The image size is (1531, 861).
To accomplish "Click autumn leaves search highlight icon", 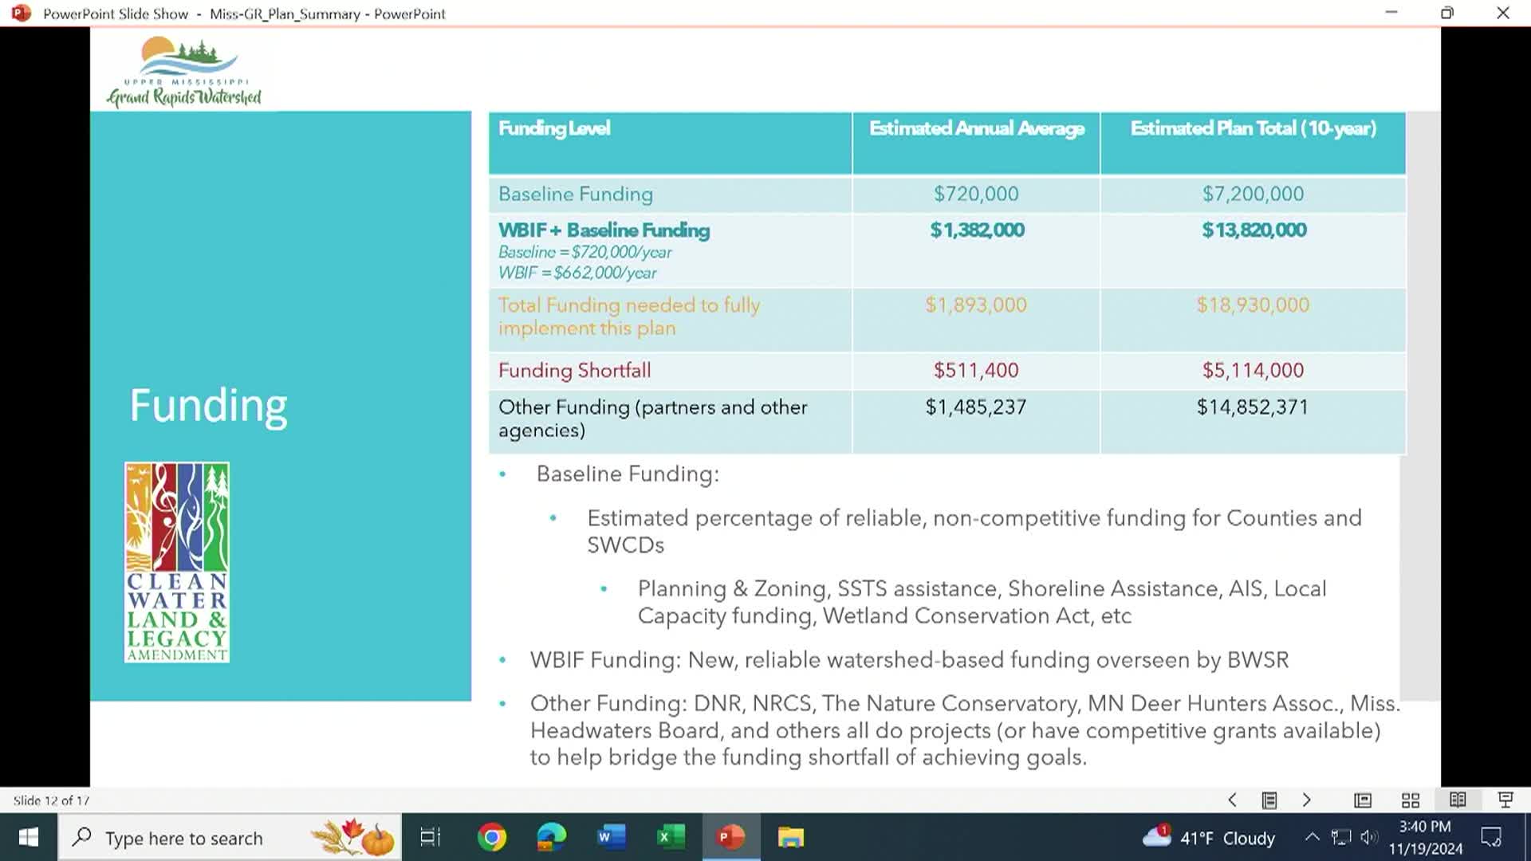I will pyautogui.click(x=353, y=837).
